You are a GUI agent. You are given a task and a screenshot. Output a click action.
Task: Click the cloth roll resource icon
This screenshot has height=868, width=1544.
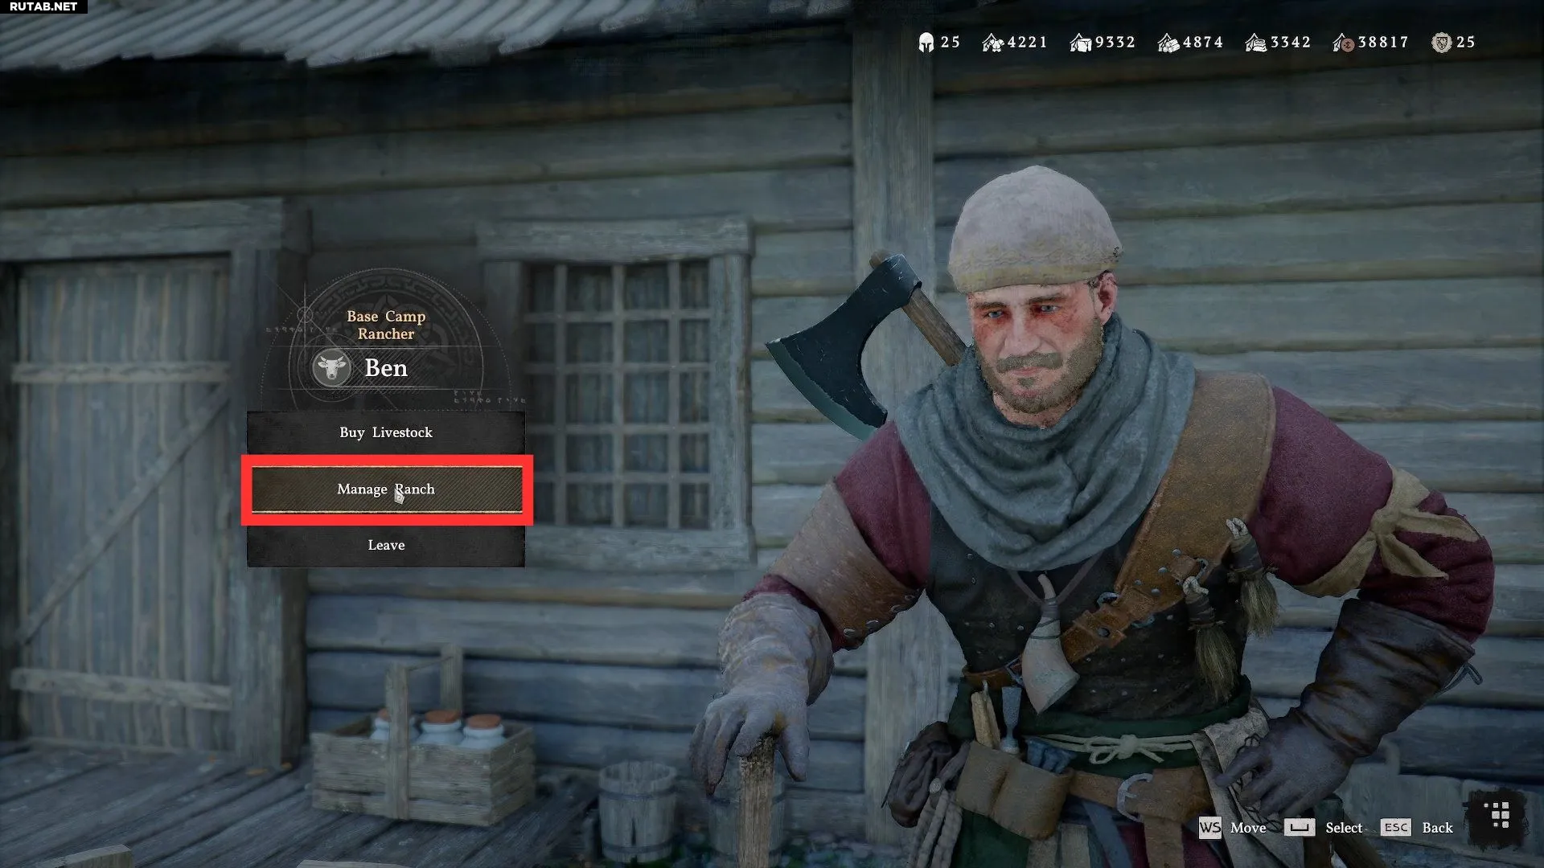tap(1255, 43)
